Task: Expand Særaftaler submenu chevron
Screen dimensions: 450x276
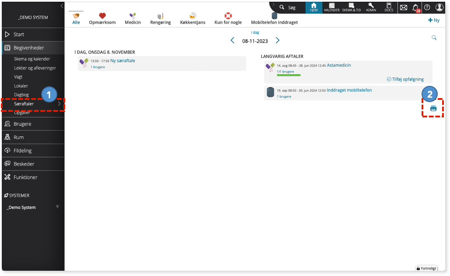Action: pyautogui.click(x=59, y=104)
